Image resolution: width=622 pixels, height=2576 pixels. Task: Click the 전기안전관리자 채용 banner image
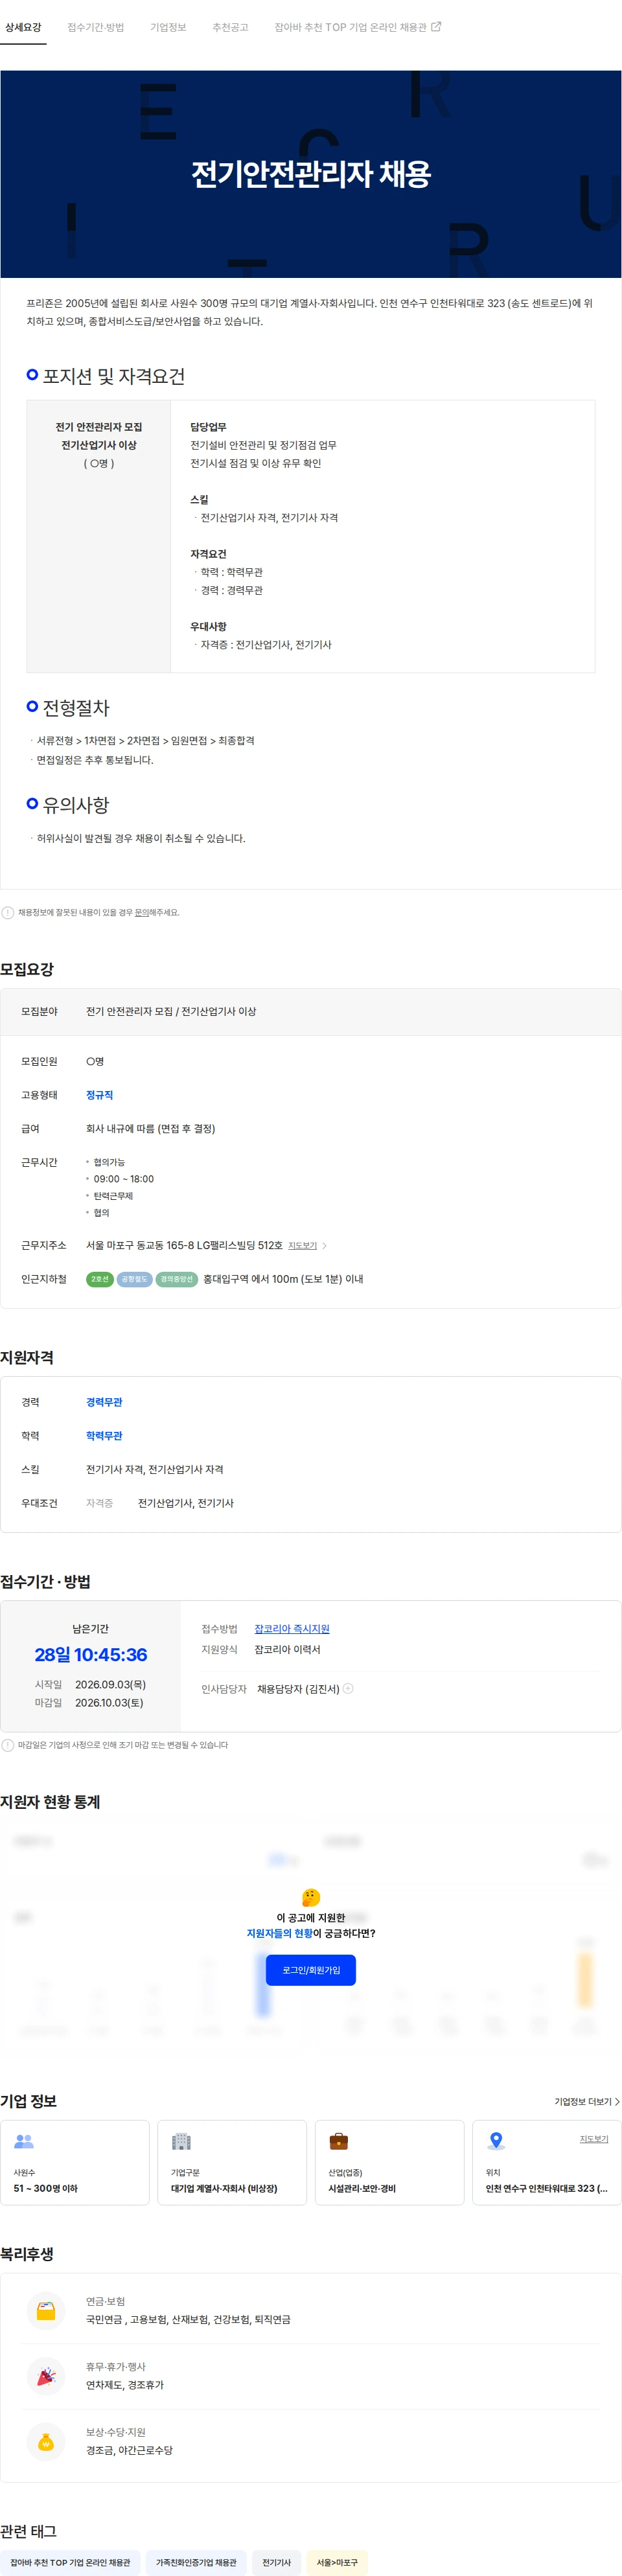pyautogui.click(x=311, y=174)
